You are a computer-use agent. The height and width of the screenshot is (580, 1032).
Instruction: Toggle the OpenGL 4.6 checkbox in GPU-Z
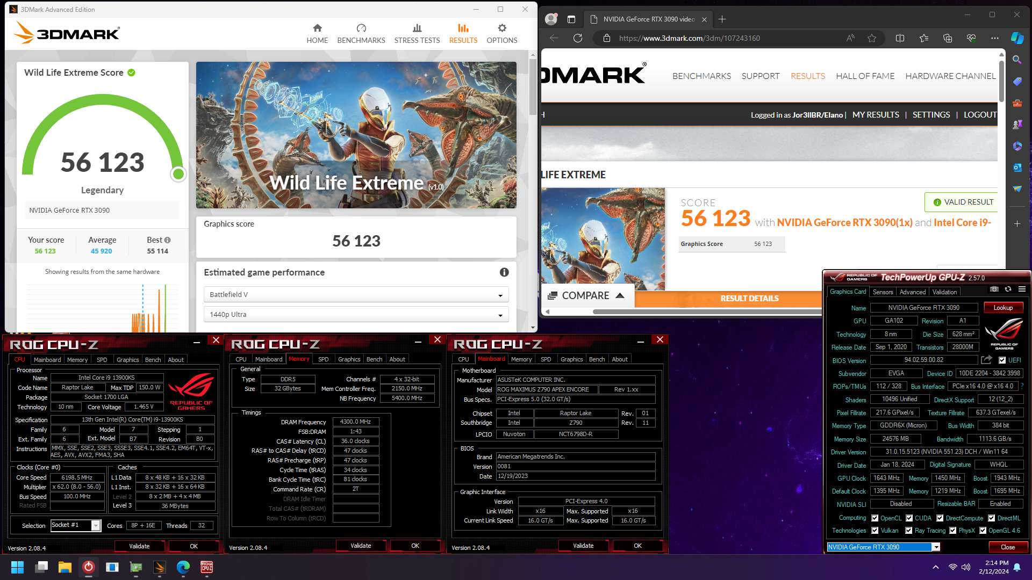point(983,531)
